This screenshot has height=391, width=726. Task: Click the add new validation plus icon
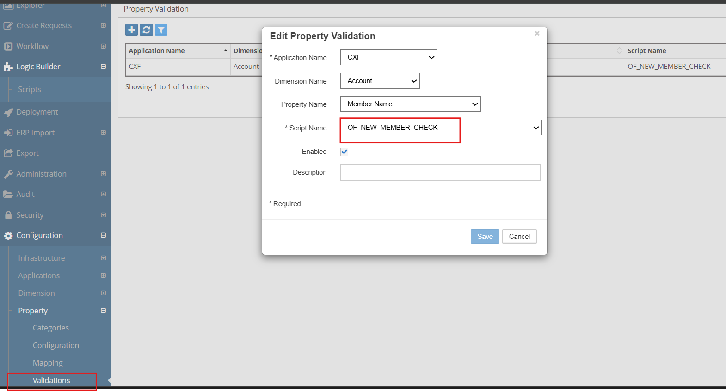[132, 30]
